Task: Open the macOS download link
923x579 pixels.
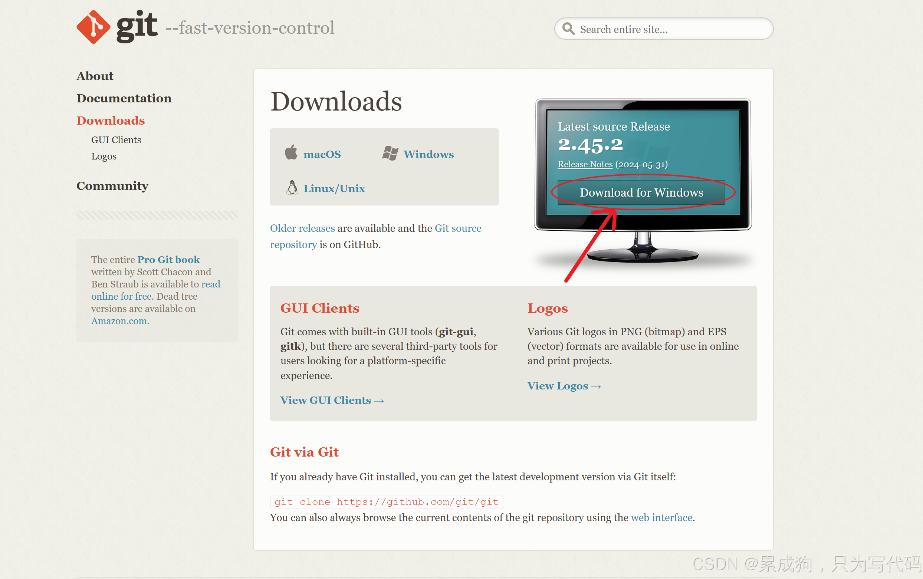Action: [322, 154]
